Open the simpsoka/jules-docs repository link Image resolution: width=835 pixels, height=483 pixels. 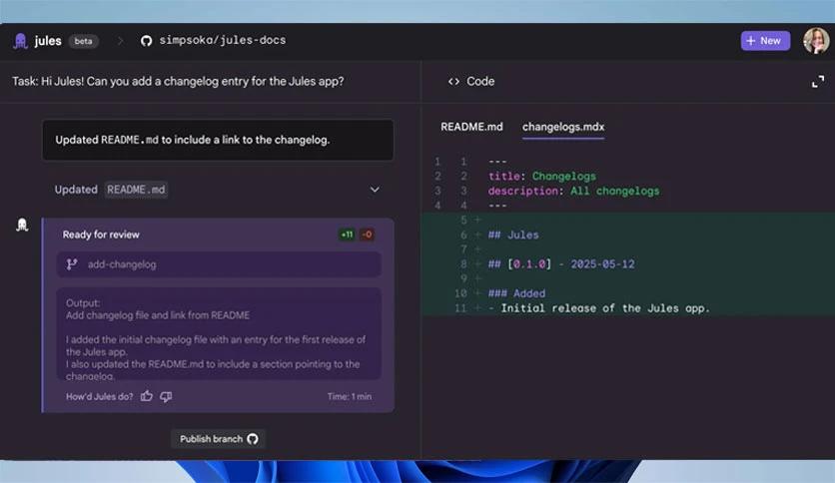(x=222, y=41)
